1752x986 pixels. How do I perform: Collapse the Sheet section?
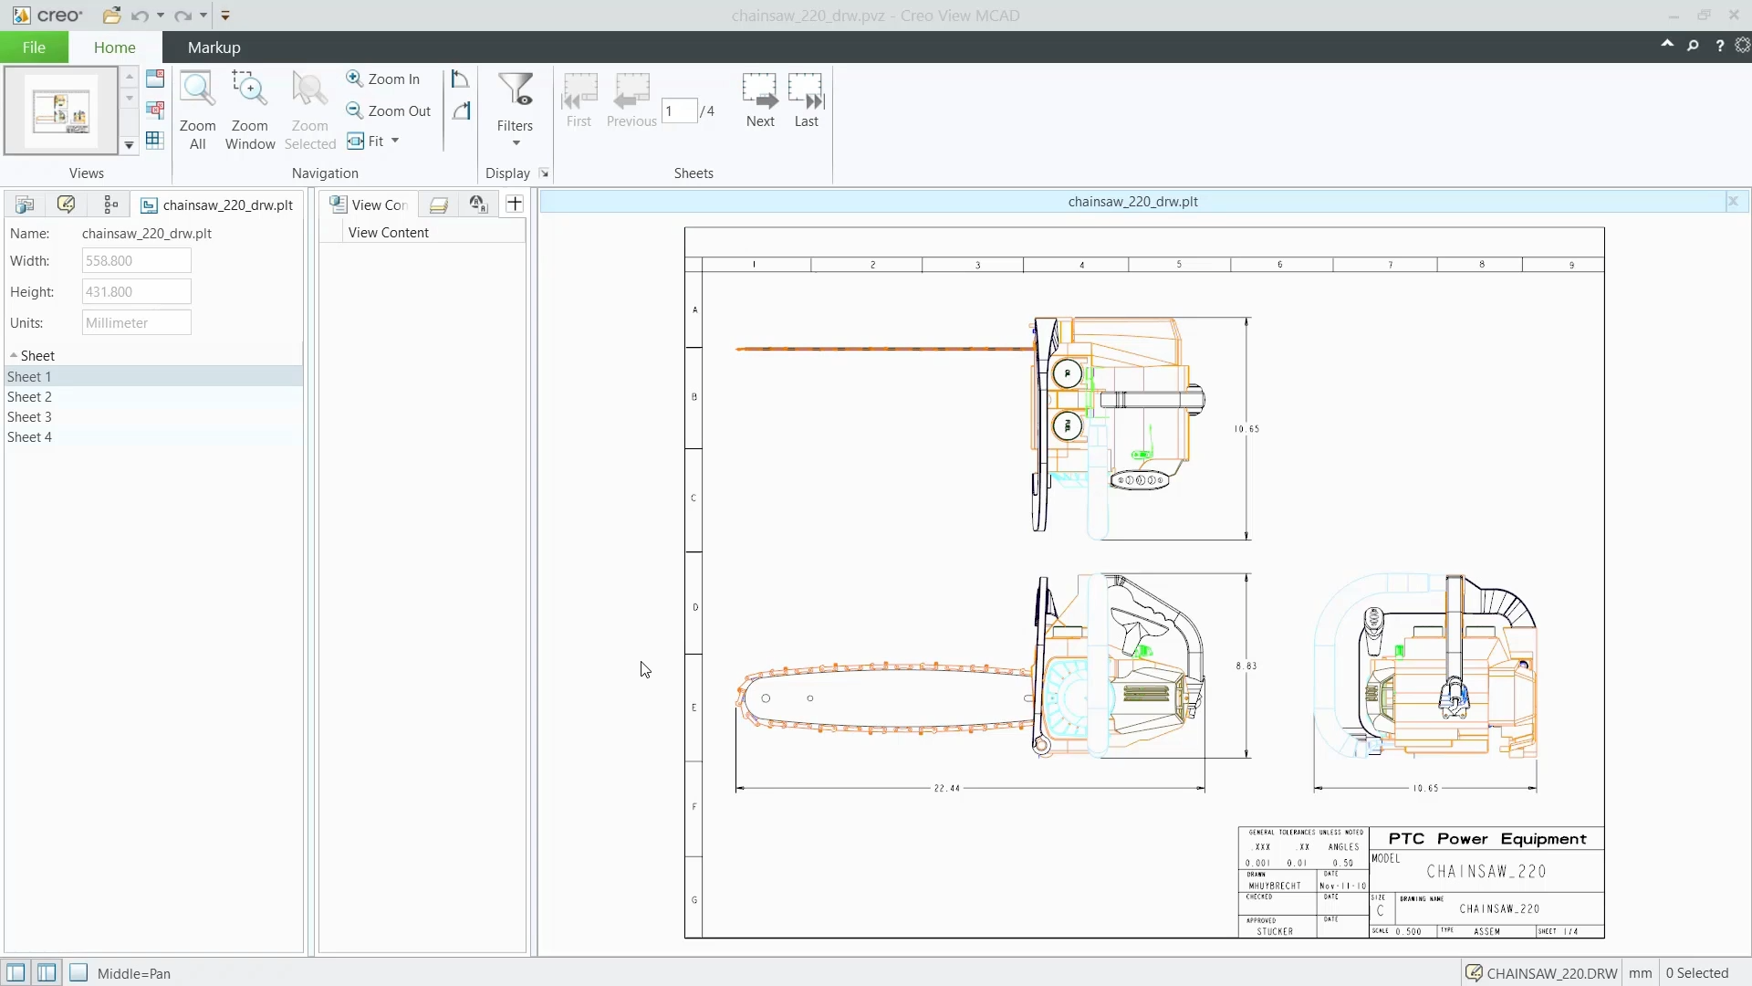point(14,355)
